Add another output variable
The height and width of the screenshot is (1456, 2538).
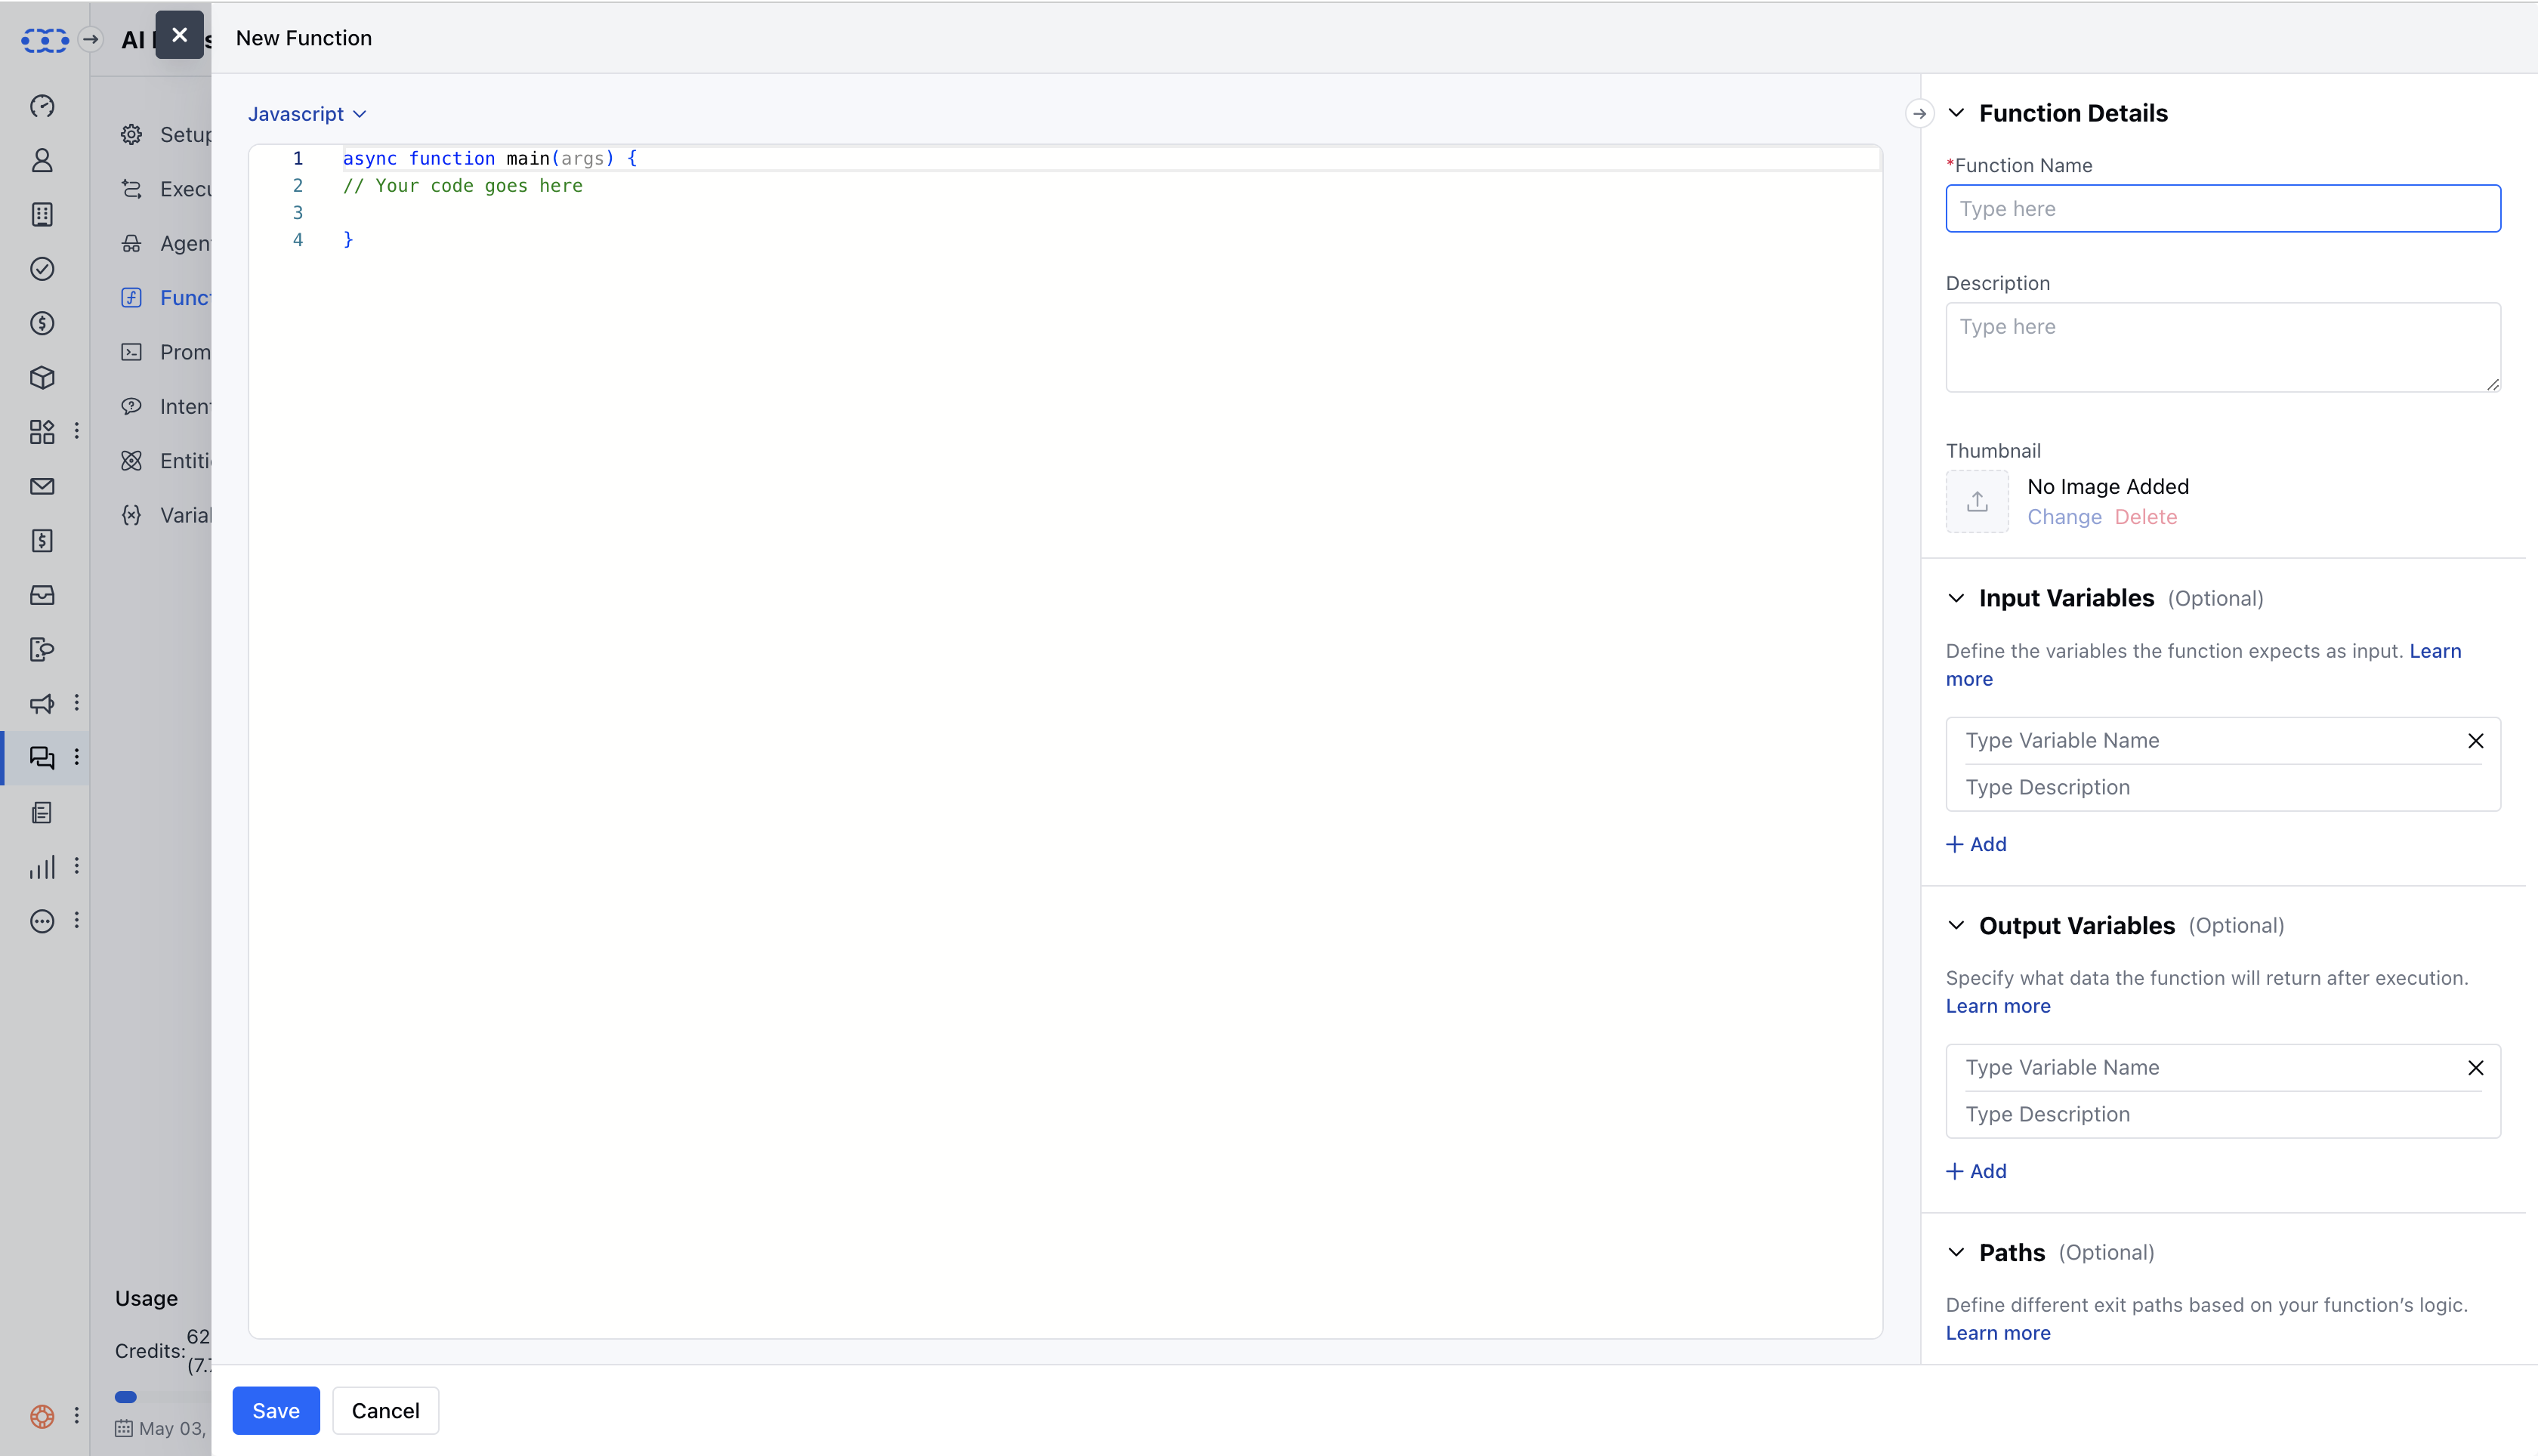tap(1976, 1171)
